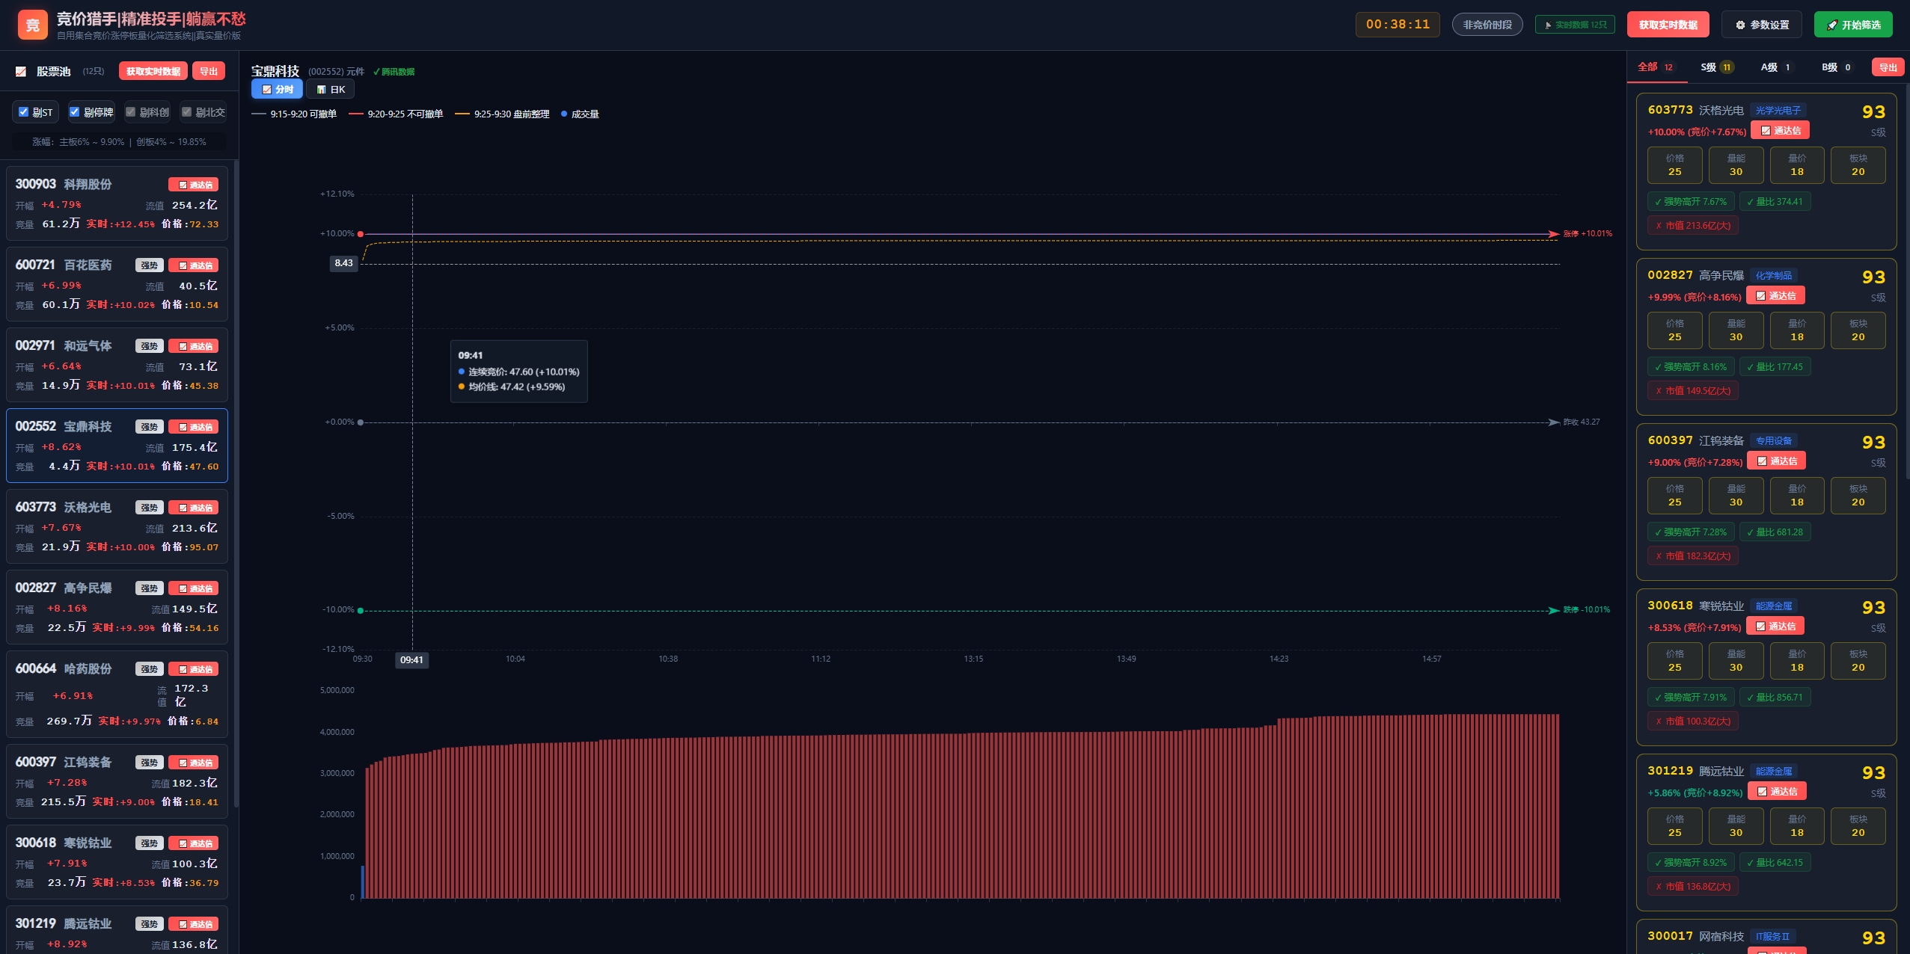The image size is (1910, 954).
Task: Open 通达信 in 江钨装备's score-93 result card
Action: tap(1776, 461)
